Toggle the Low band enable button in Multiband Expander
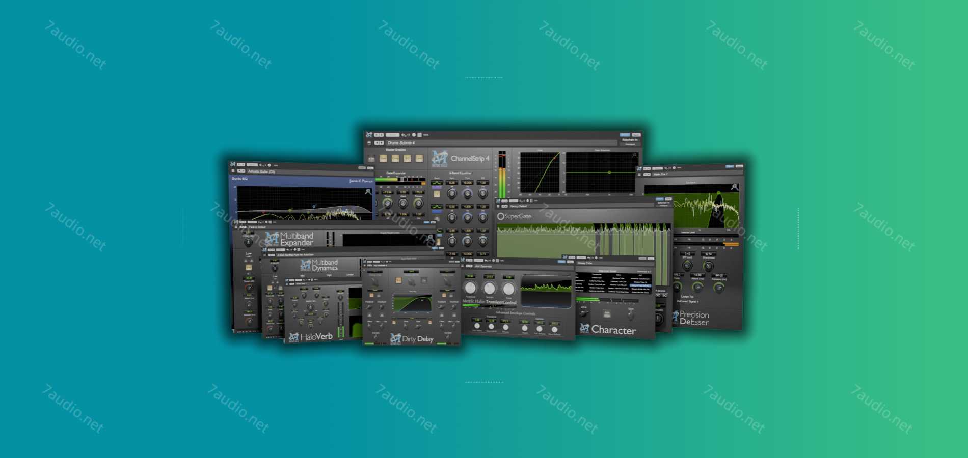Viewport: 968px width, 458px height. [x=249, y=268]
